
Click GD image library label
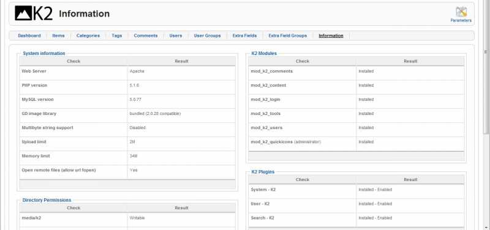coord(39,114)
